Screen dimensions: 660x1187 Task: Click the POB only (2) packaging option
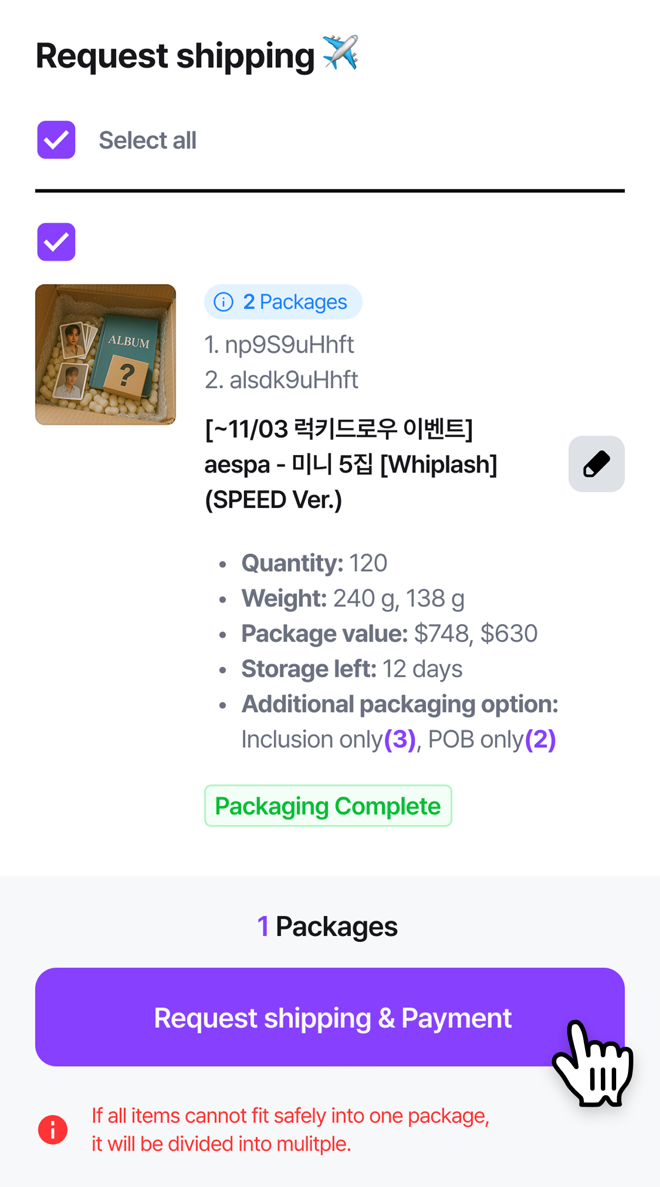point(492,739)
